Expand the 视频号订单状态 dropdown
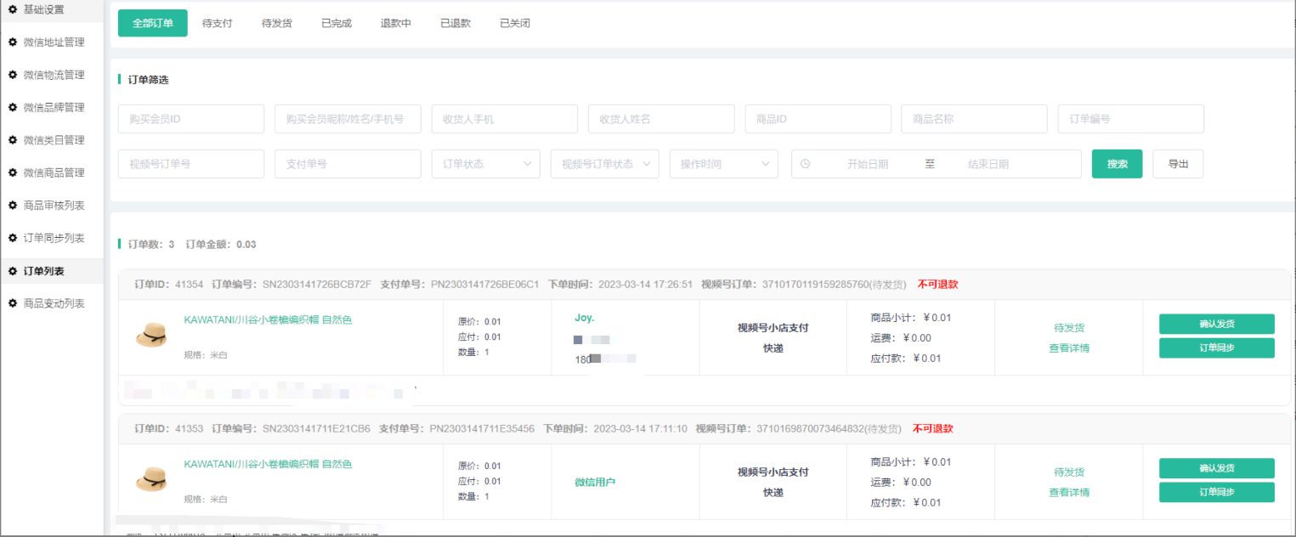 pos(604,164)
